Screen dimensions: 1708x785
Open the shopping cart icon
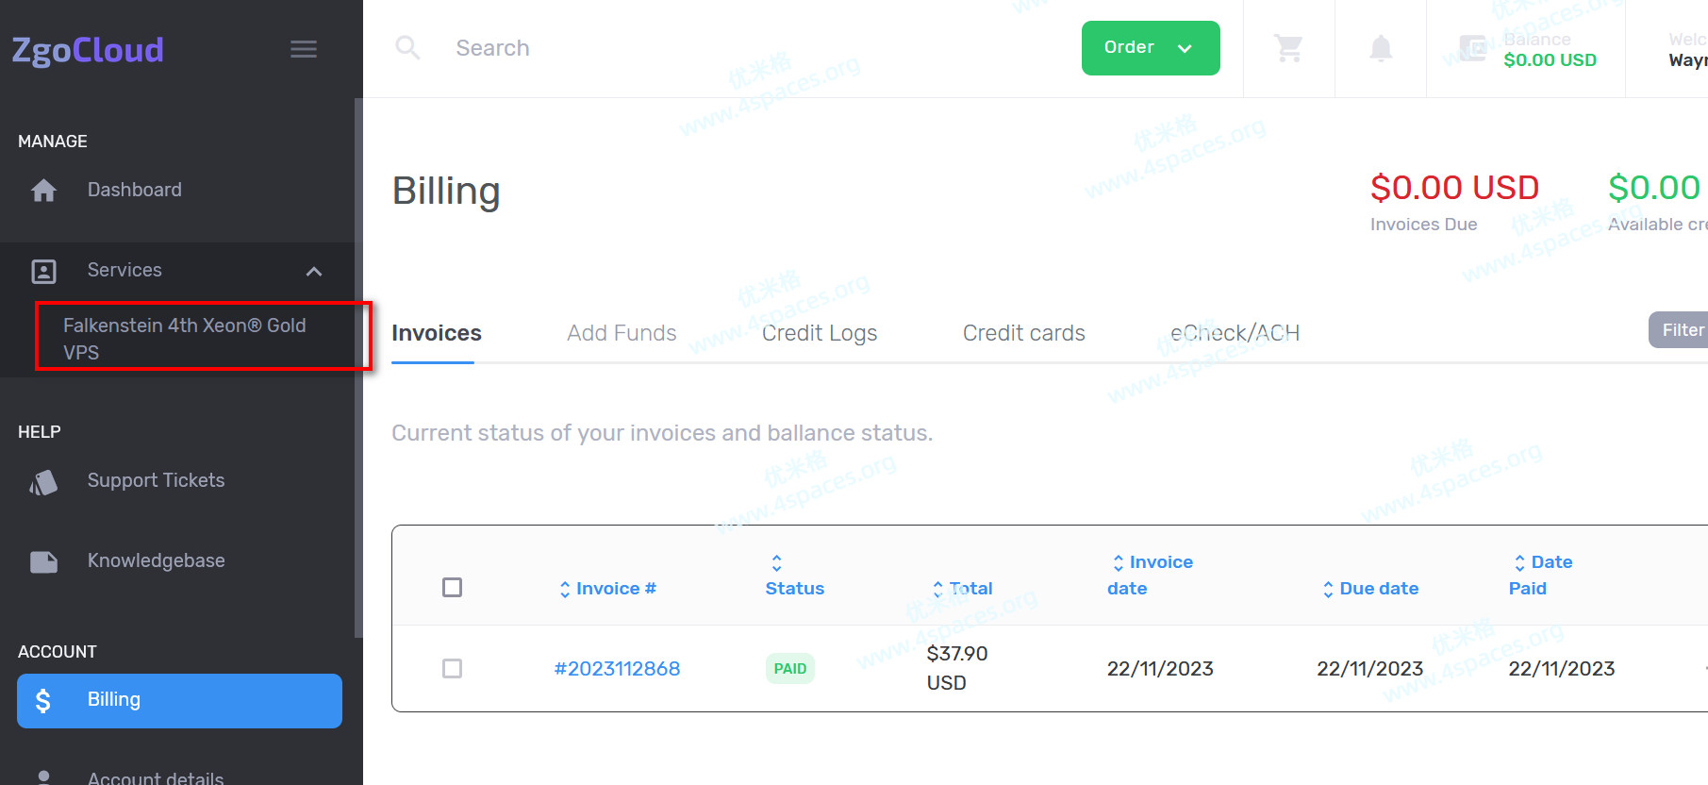(x=1288, y=48)
